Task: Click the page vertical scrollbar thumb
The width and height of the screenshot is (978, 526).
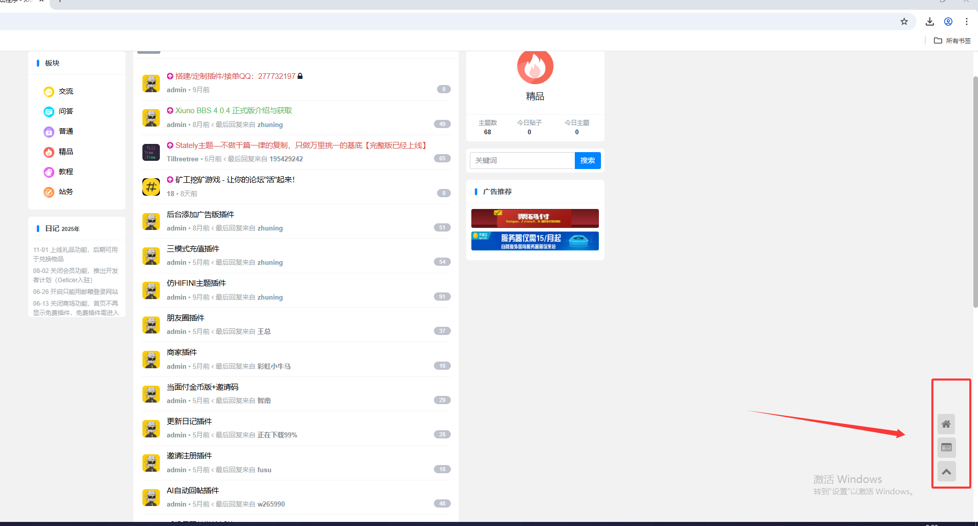Action: coord(975,192)
